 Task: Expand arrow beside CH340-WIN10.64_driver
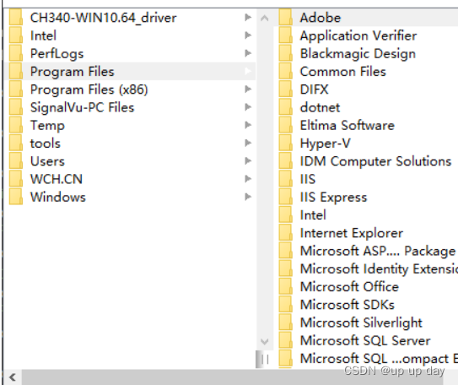[x=248, y=18]
